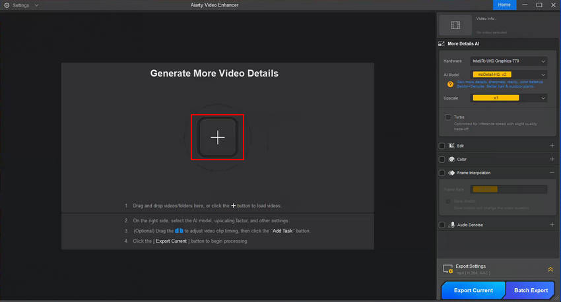Enable the Frame Interpolation checkbox
The height and width of the screenshot is (302, 561).
click(x=442, y=173)
